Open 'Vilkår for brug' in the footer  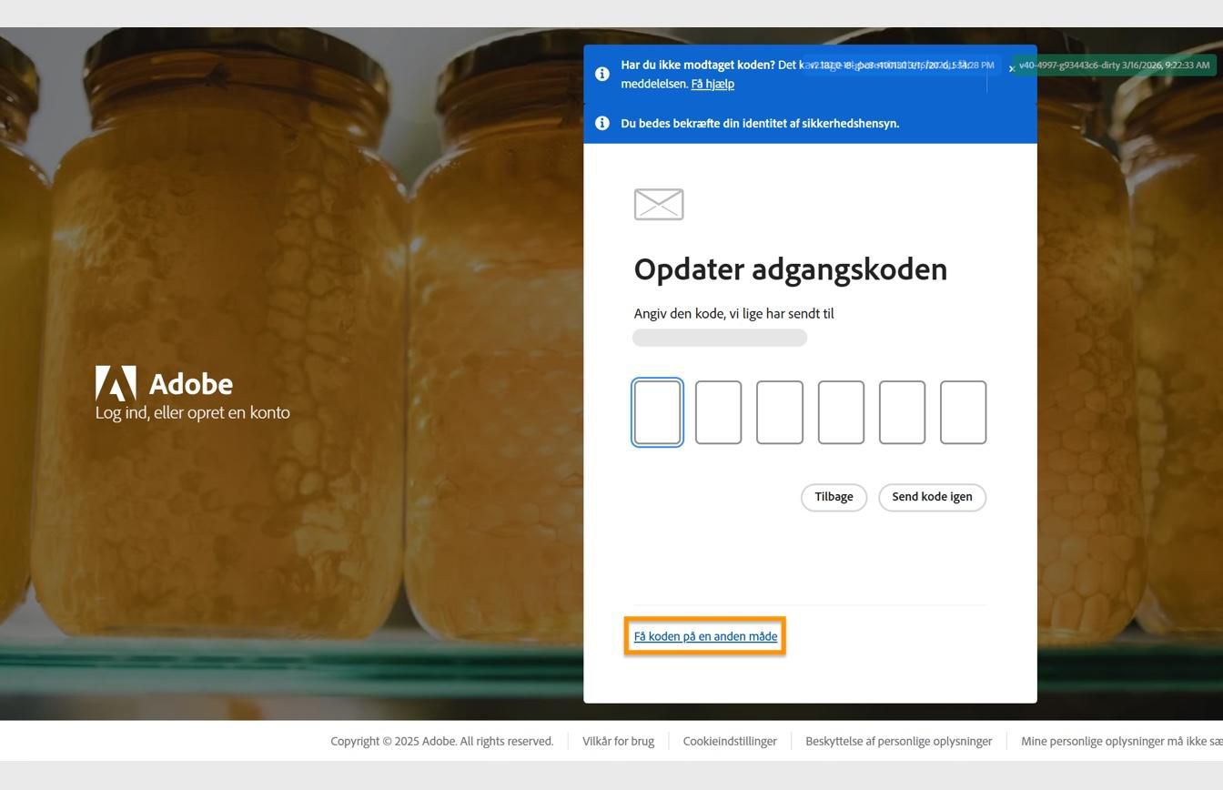[618, 740]
